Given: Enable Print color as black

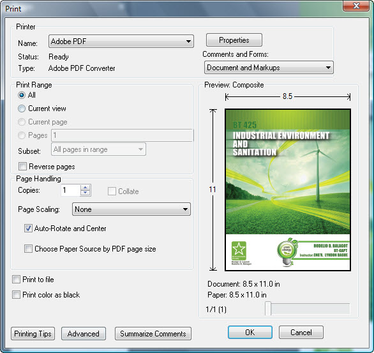Looking at the screenshot, I should coord(16,294).
